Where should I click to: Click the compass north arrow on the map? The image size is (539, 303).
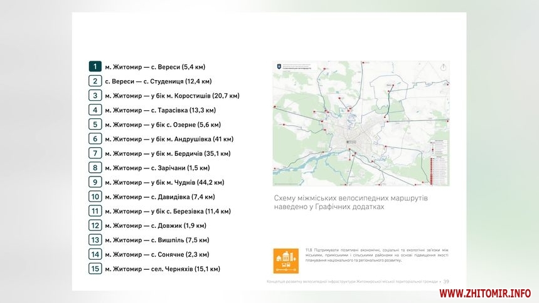coord(443,68)
